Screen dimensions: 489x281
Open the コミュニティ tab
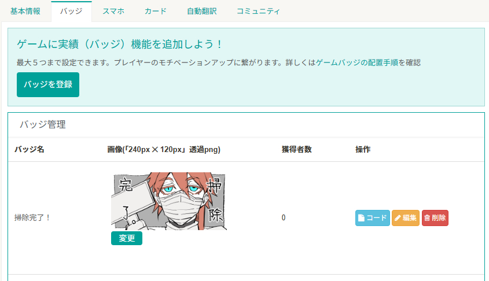point(258,11)
